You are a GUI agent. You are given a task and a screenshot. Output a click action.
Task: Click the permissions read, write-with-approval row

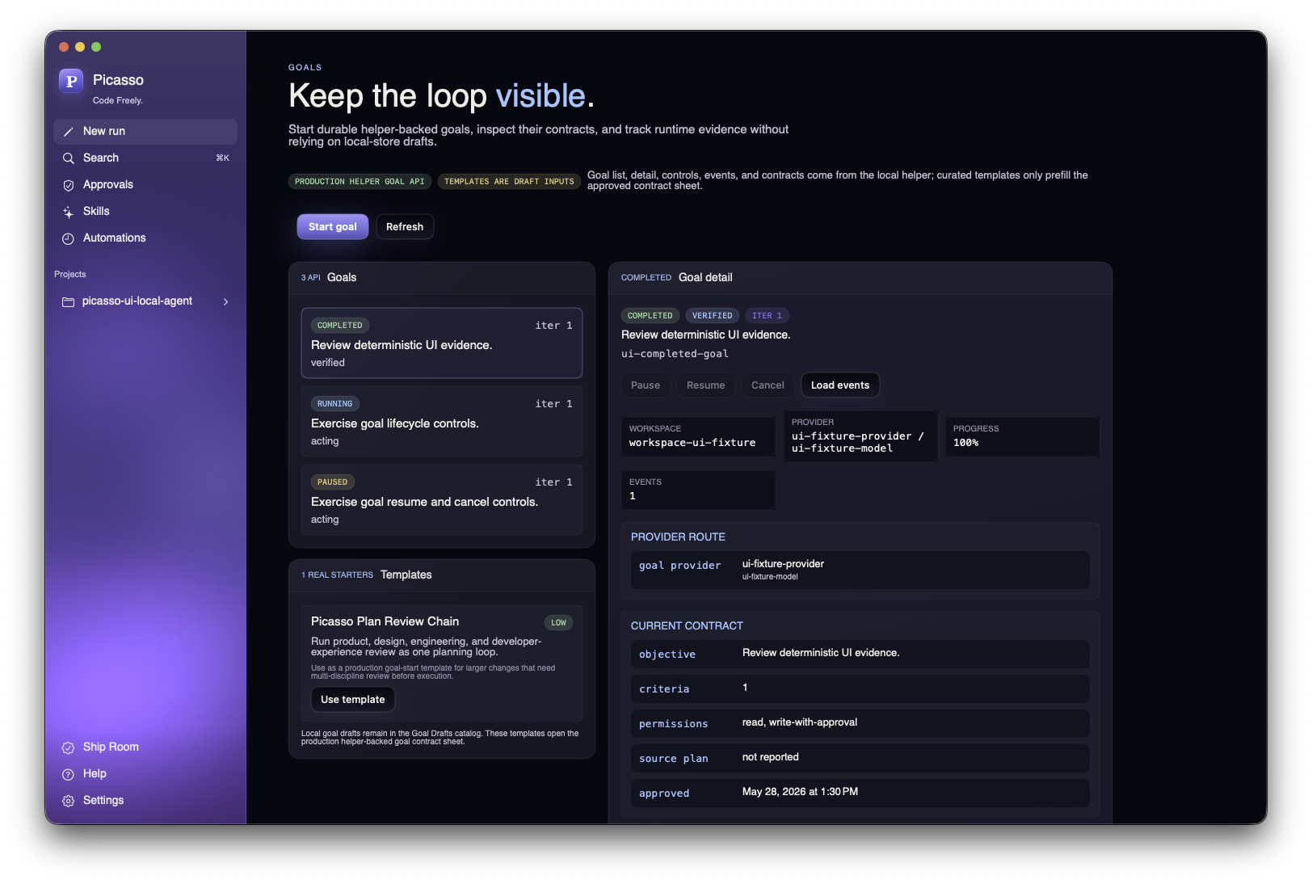[860, 723]
